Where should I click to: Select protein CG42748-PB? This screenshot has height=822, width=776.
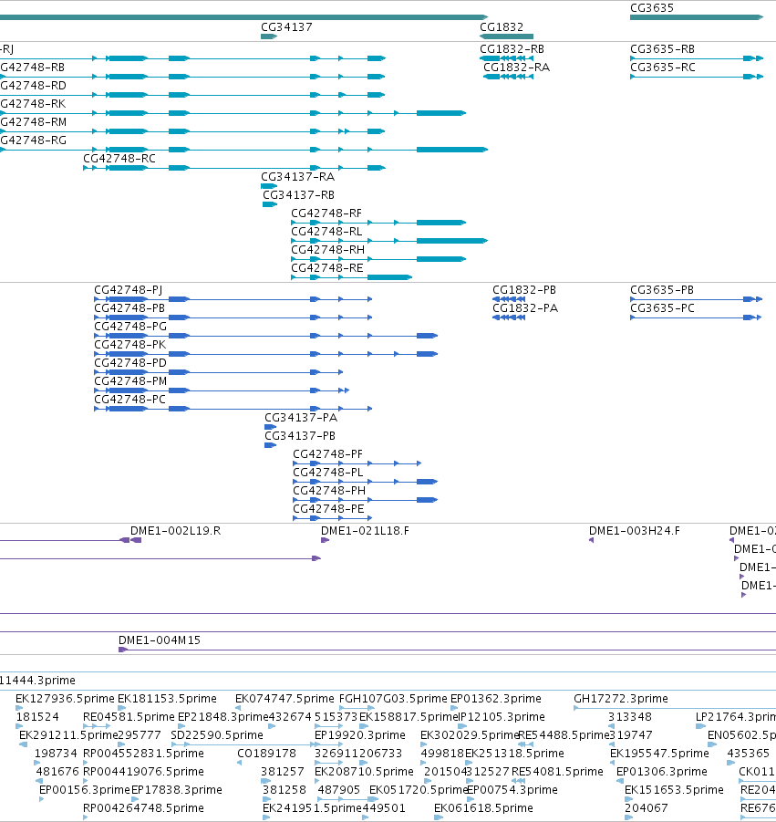(129, 308)
